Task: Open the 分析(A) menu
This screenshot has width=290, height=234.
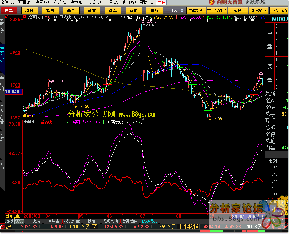Action: click(x=60, y=2)
